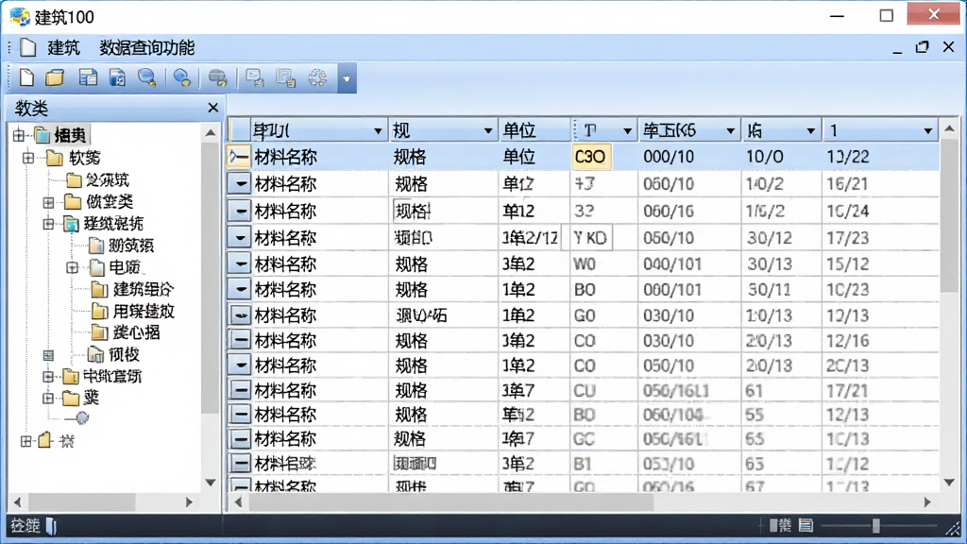Click the gray circular node in the tree
This screenshot has width=967, height=544.
click(82, 418)
